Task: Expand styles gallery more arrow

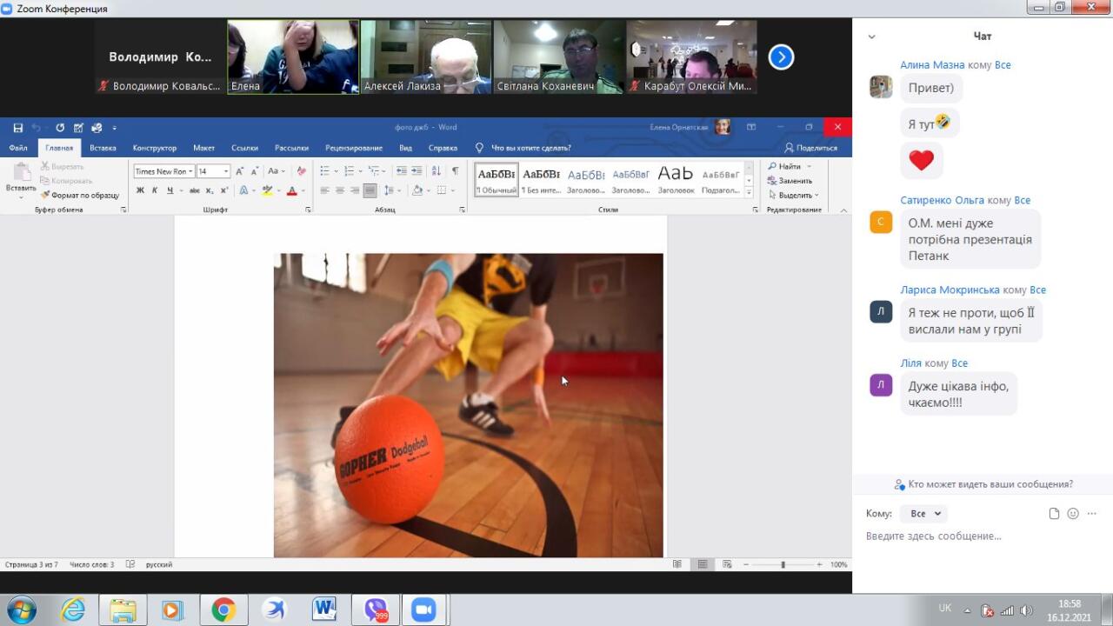Action: pos(750,190)
